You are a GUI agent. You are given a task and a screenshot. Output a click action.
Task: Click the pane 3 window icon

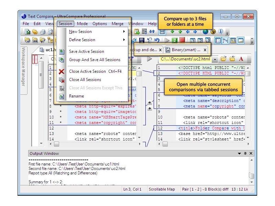pos(208,40)
